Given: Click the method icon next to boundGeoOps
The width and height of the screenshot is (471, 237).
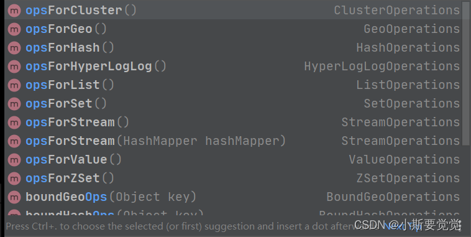Looking at the screenshot, I should (x=14, y=197).
